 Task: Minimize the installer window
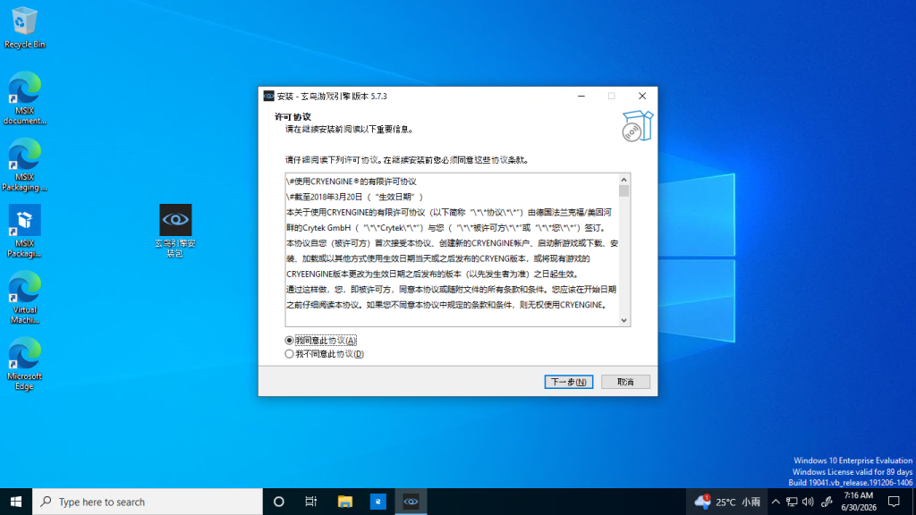click(x=581, y=96)
